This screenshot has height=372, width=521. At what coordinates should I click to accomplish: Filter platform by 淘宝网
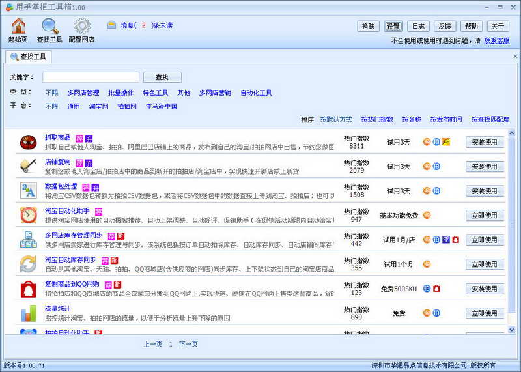click(x=99, y=106)
